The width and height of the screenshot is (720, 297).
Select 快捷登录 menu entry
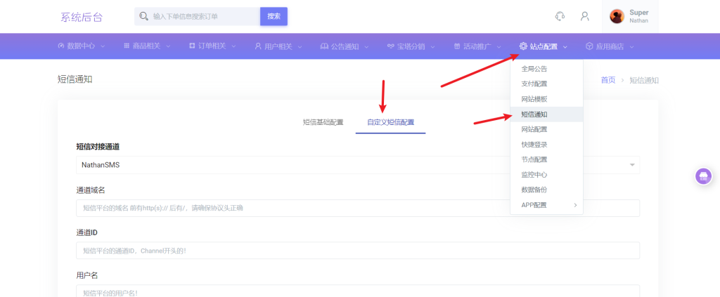[546, 145]
